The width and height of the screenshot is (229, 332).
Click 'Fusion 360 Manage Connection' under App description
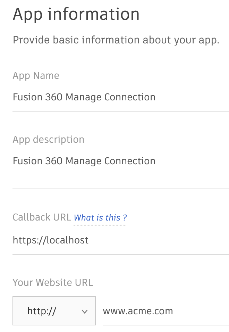84,161
